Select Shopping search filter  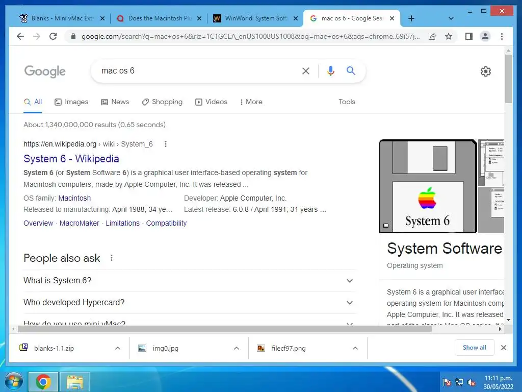click(x=162, y=102)
